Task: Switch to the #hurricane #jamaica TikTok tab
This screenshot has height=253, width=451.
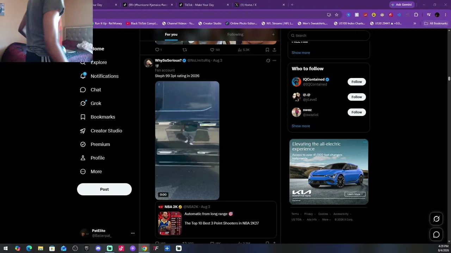Action: [148, 5]
